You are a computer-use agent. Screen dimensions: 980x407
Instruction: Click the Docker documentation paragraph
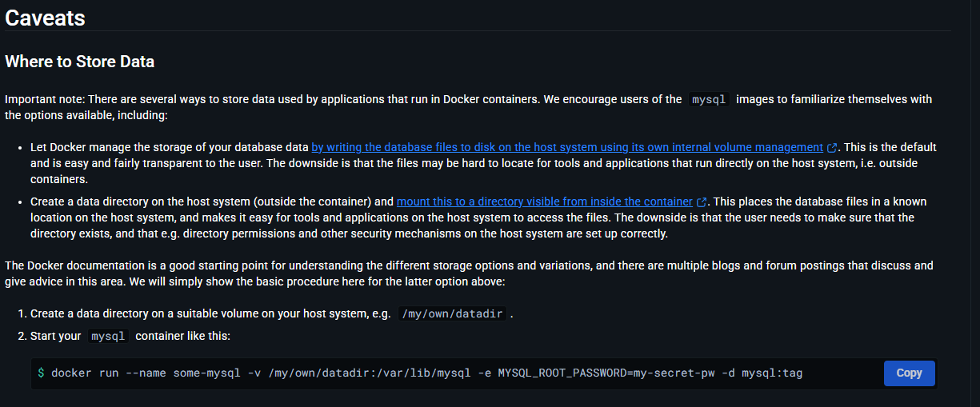tap(469, 273)
